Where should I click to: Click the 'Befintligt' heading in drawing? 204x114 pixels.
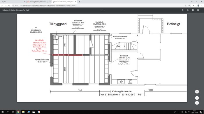click(174, 24)
